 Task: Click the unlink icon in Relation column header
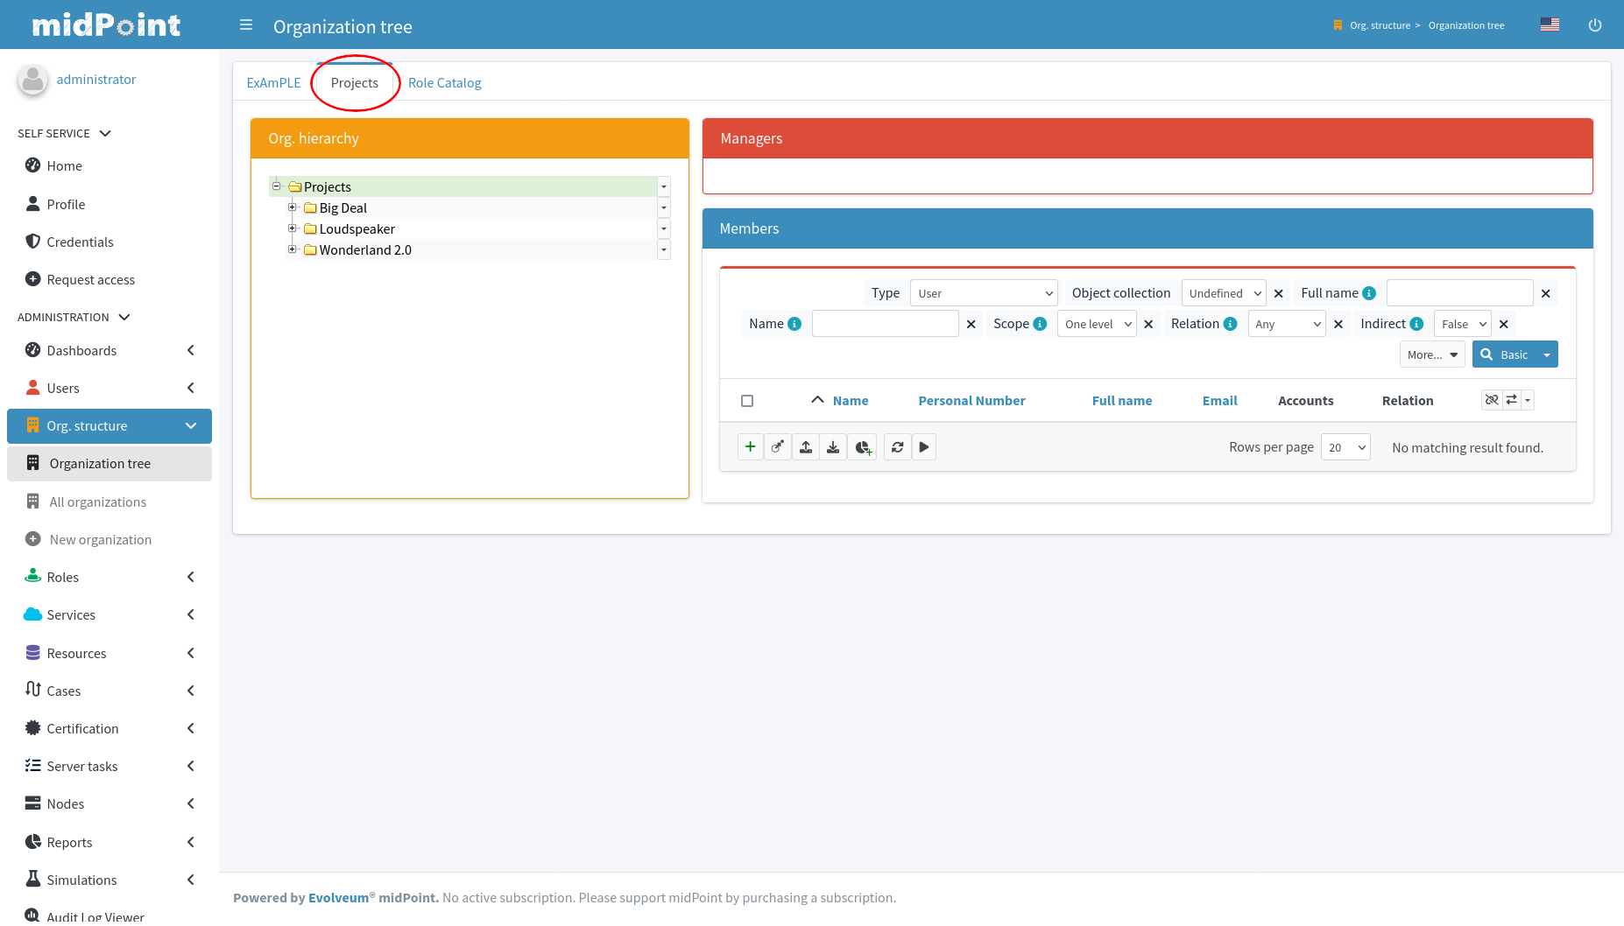point(1492,400)
